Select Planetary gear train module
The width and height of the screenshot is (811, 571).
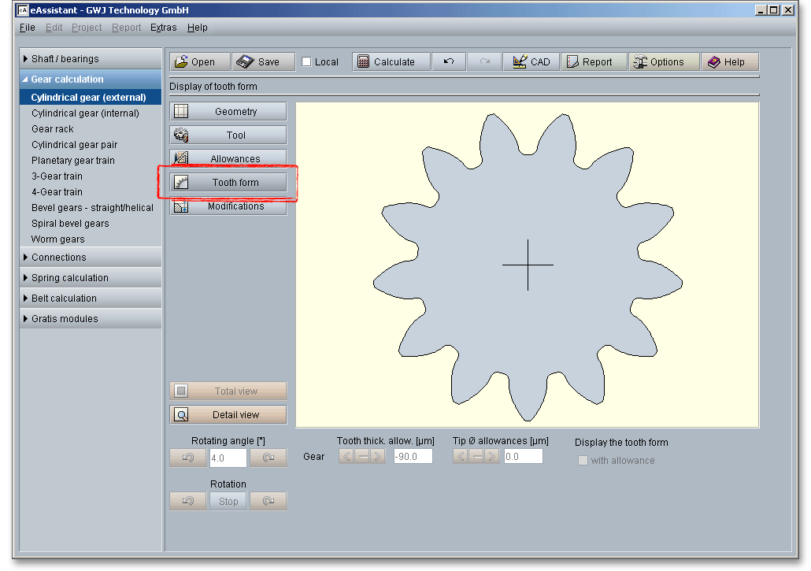click(73, 161)
